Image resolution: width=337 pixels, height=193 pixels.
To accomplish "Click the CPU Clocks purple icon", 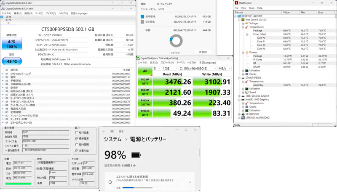I will (247, 74).
